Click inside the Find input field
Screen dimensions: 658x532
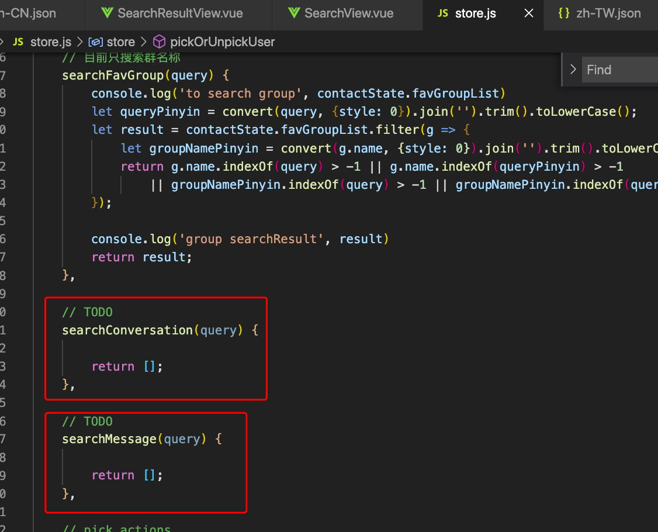(x=619, y=69)
